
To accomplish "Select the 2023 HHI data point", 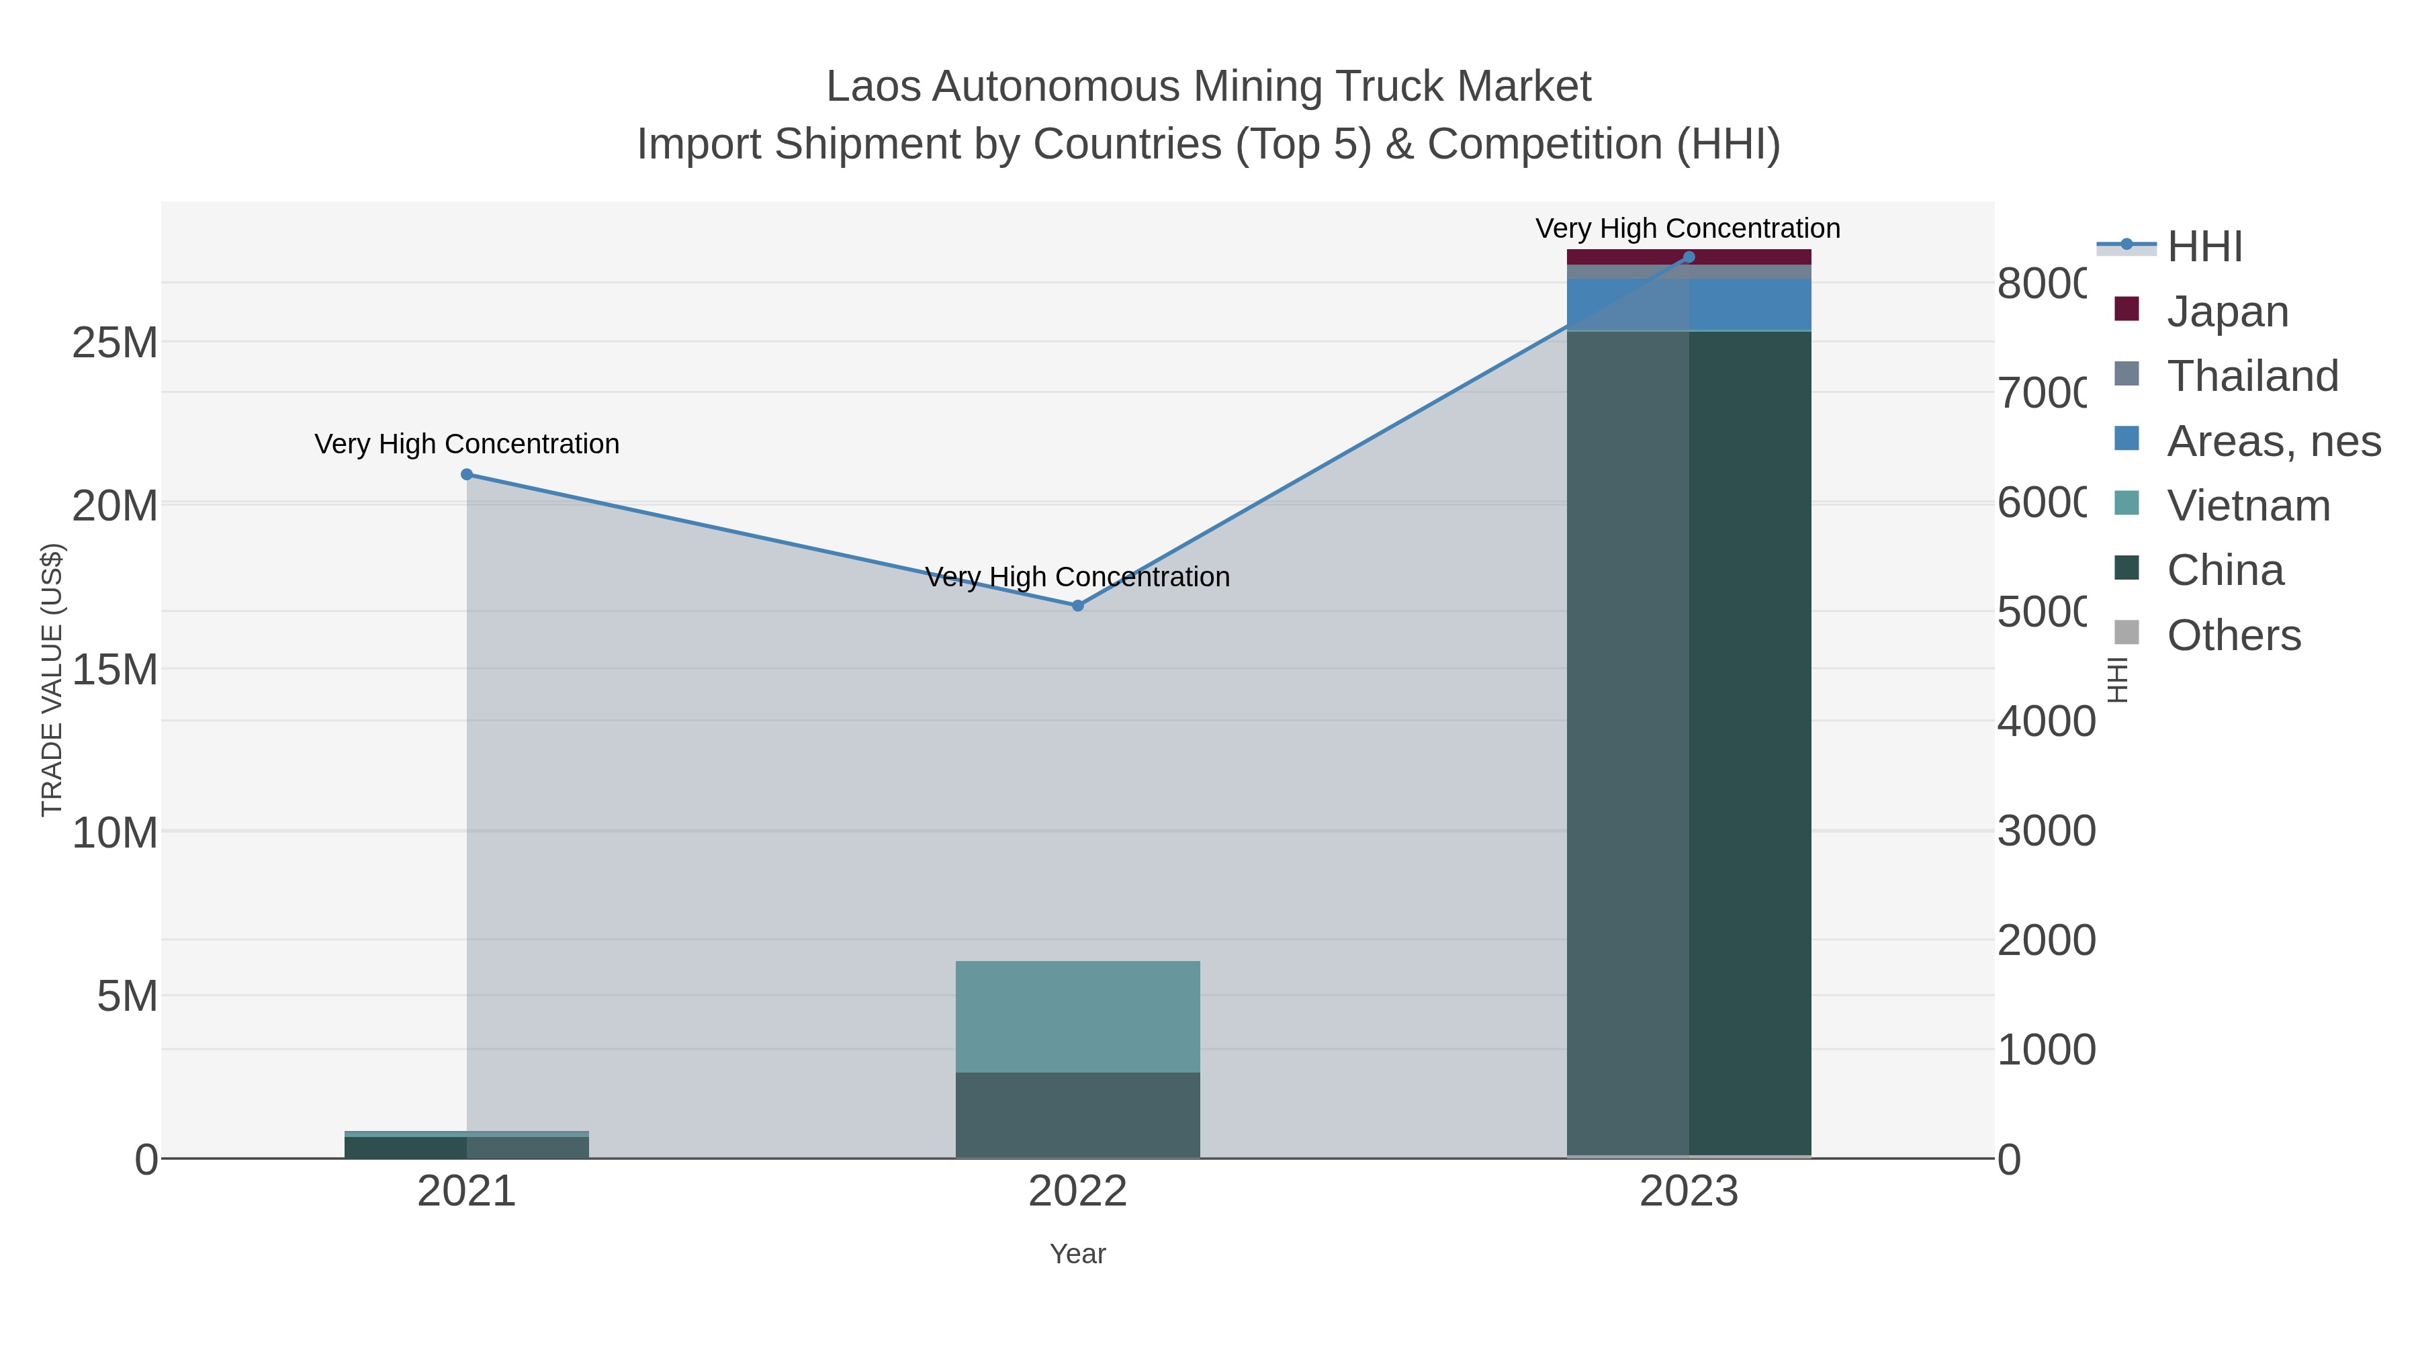I will 1689,257.
